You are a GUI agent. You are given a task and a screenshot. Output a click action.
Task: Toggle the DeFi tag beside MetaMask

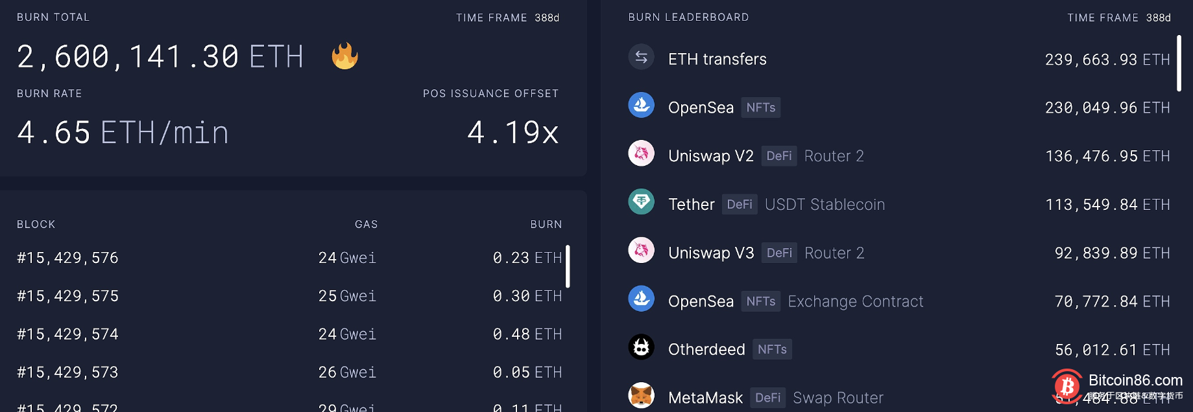point(768,397)
